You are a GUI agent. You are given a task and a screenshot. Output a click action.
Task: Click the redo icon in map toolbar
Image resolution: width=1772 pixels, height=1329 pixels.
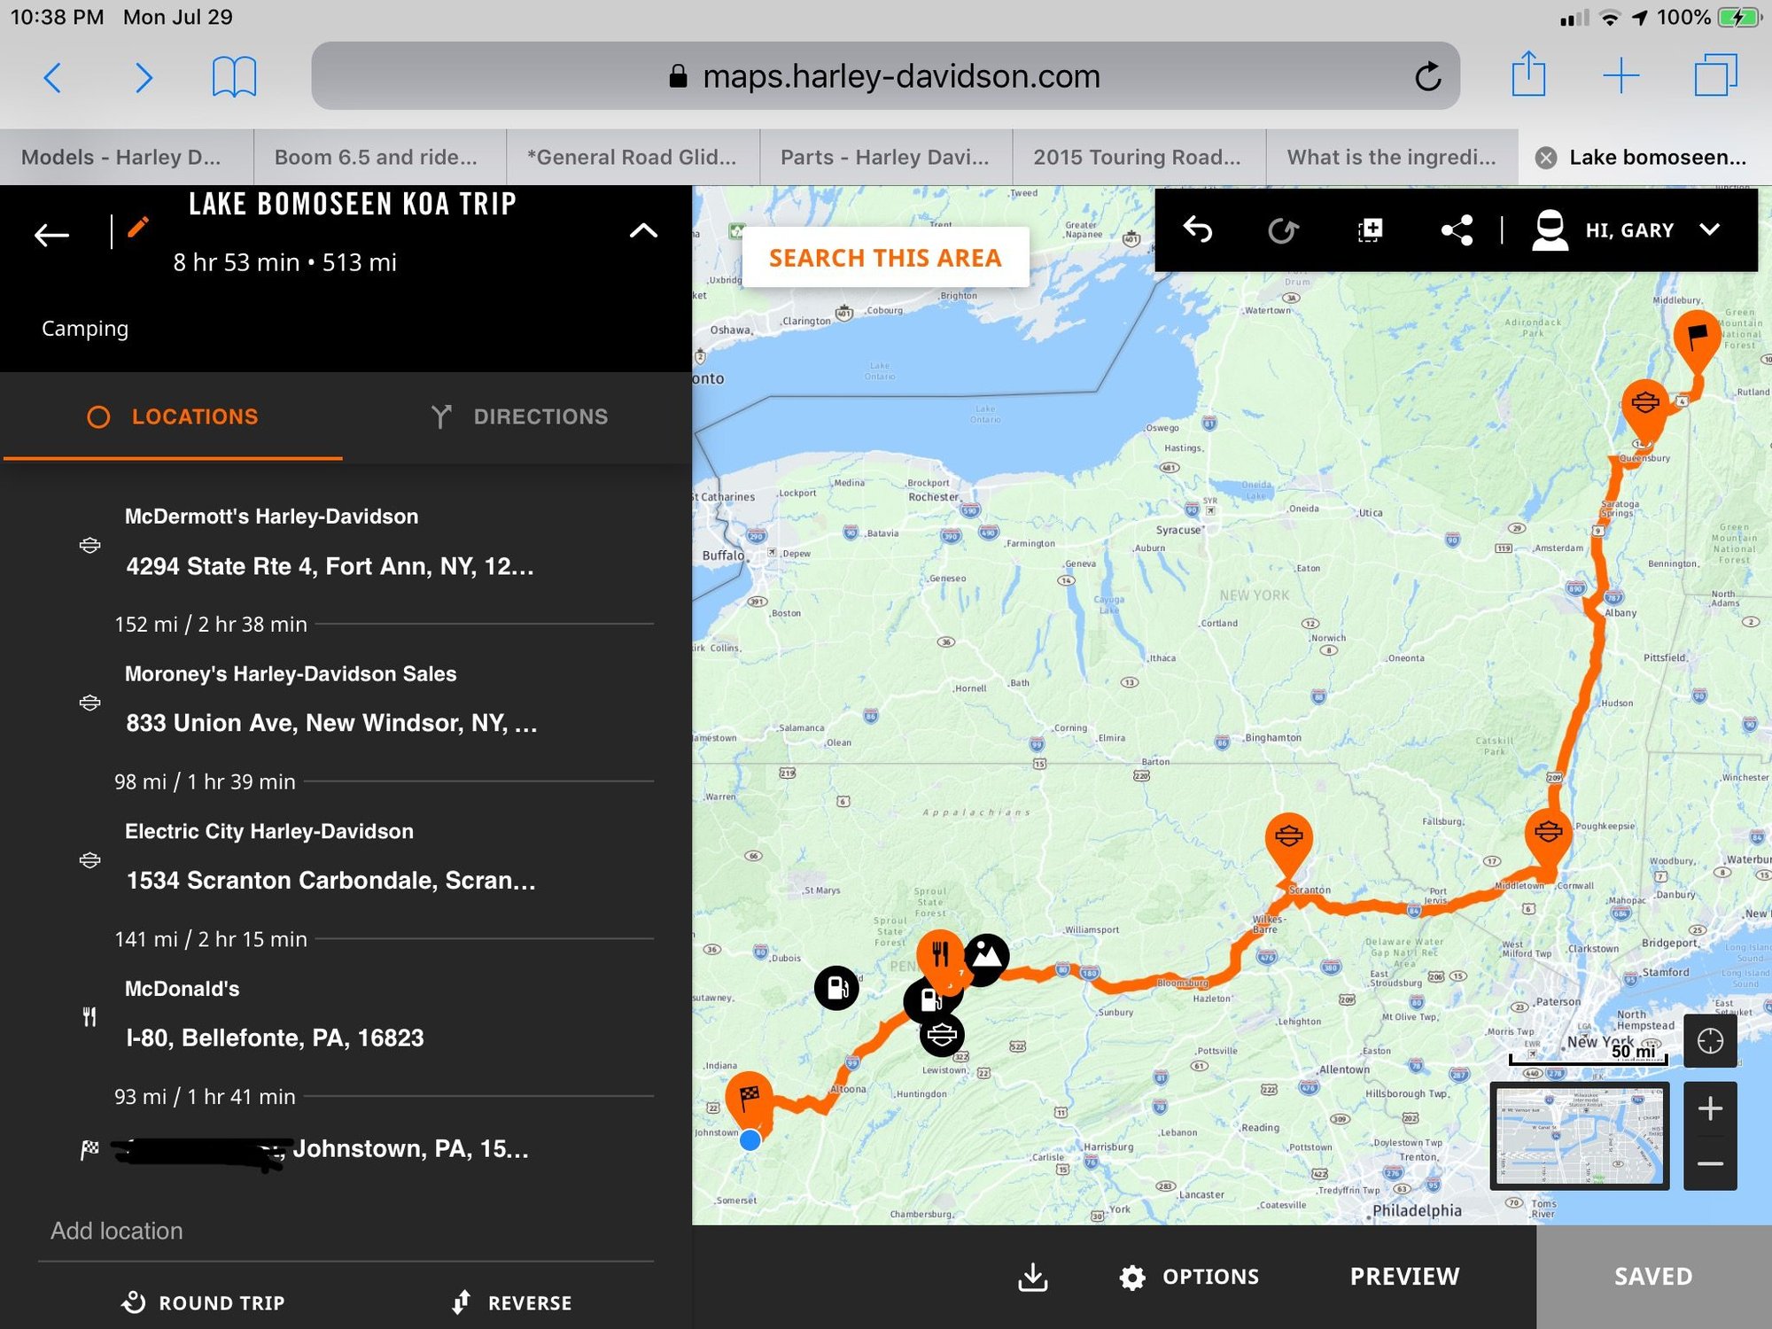1282,231
